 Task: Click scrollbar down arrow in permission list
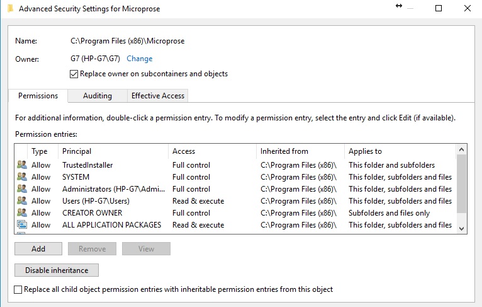461,228
